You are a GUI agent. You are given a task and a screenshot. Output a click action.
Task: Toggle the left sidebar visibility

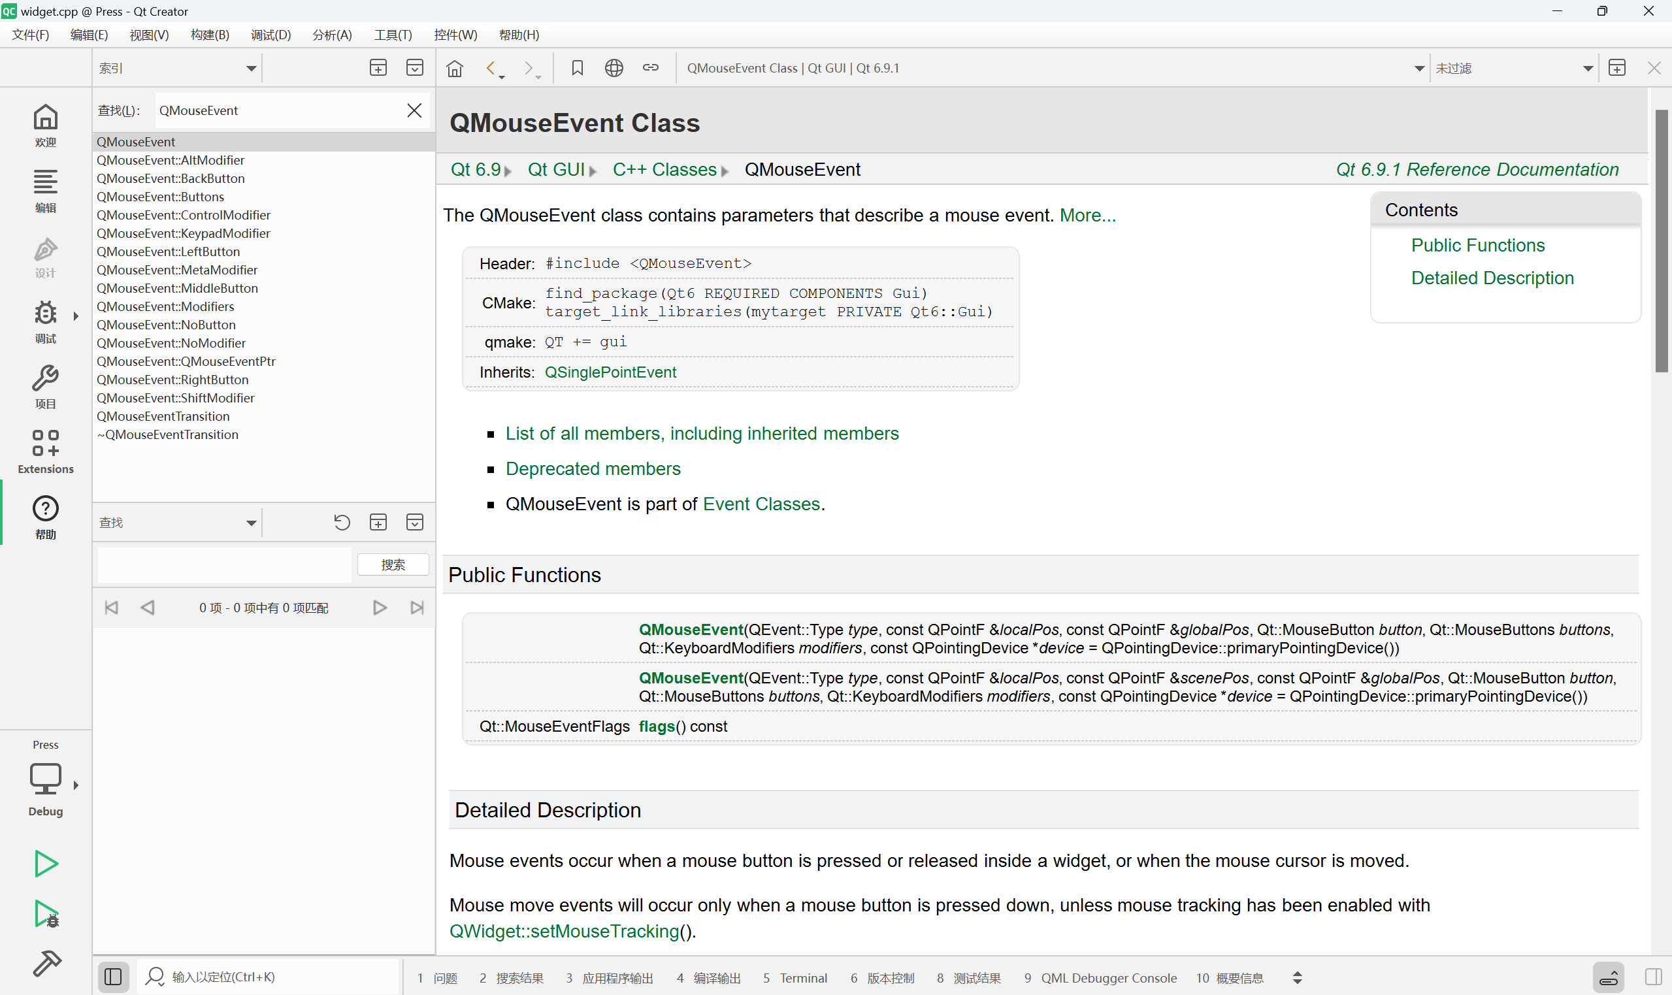tap(113, 977)
